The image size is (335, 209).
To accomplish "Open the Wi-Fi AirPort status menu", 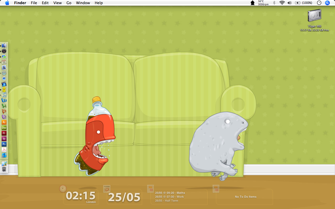I will [x=282, y=3].
